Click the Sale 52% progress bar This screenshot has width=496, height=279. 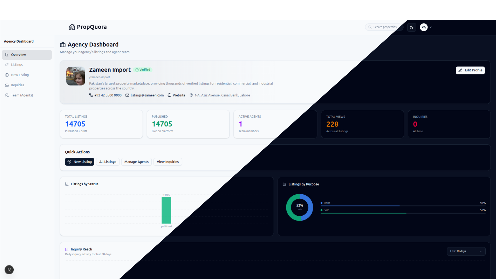coord(403,213)
